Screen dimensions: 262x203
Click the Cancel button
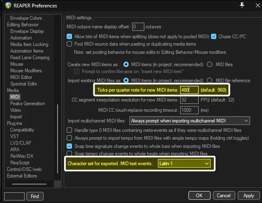tap(224, 196)
